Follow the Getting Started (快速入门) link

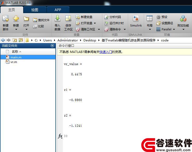point(106,52)
